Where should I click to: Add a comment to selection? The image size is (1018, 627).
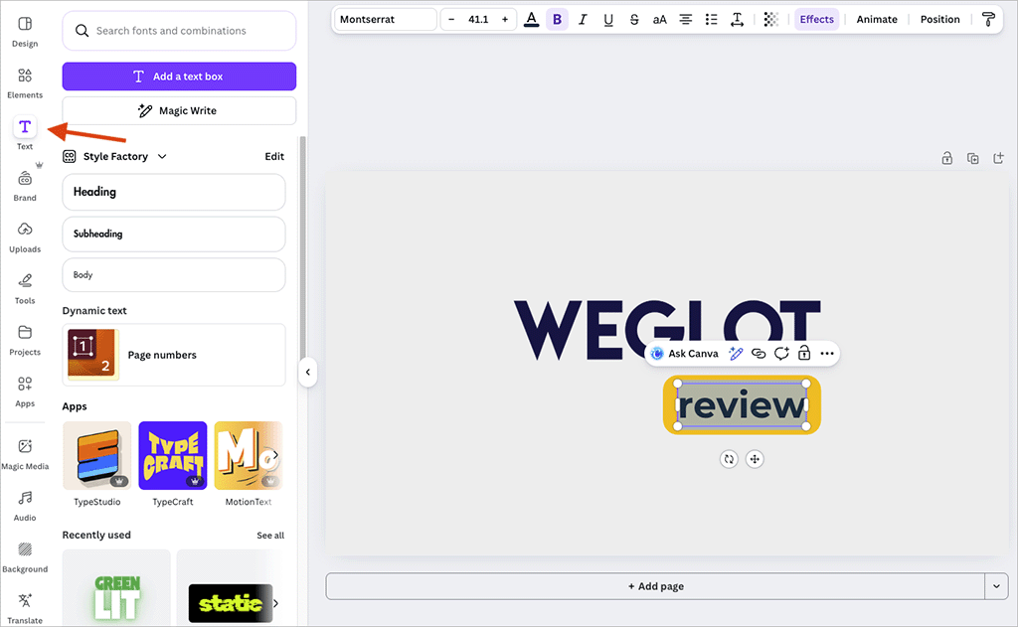click(x=781, y=354)
